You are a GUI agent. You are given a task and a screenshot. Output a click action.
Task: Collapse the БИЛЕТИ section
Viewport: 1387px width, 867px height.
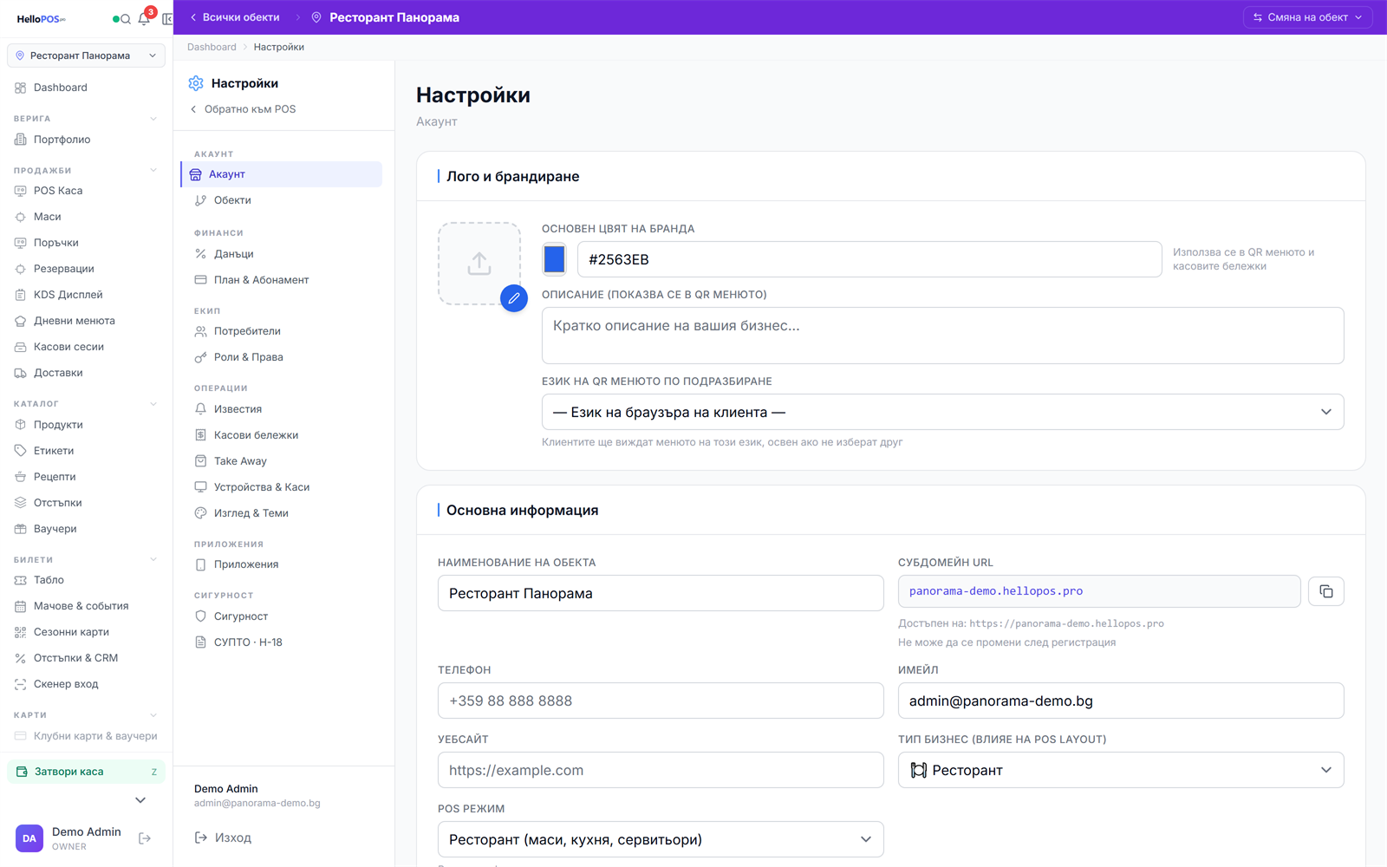pyautogui.click(x=153, y=559)
